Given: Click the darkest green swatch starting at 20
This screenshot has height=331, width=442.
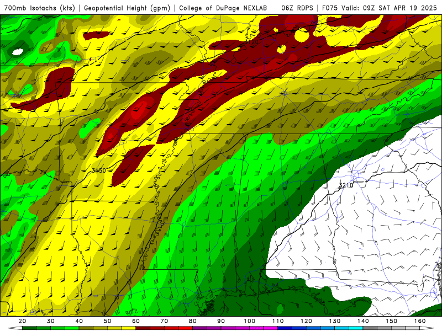Looking at the screenshot, I should click(x=29, y=328).
